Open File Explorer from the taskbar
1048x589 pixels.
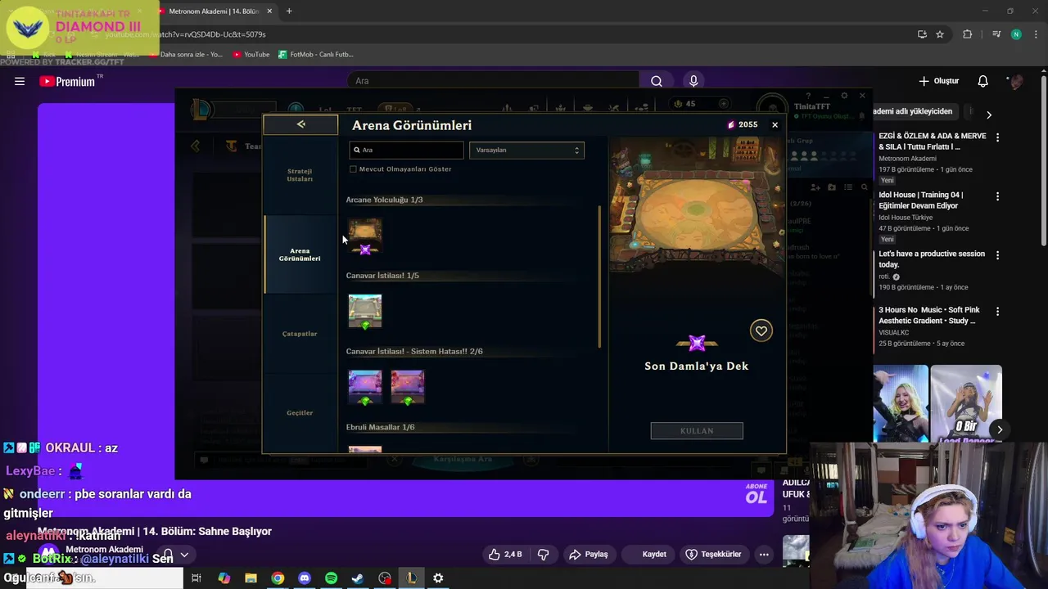point(251,578)
